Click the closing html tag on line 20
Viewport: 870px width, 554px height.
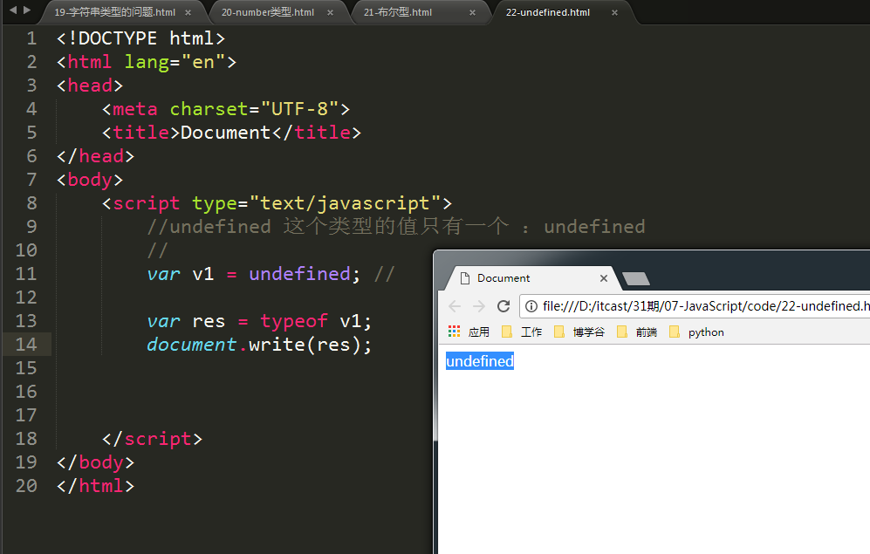pos(95,486)
